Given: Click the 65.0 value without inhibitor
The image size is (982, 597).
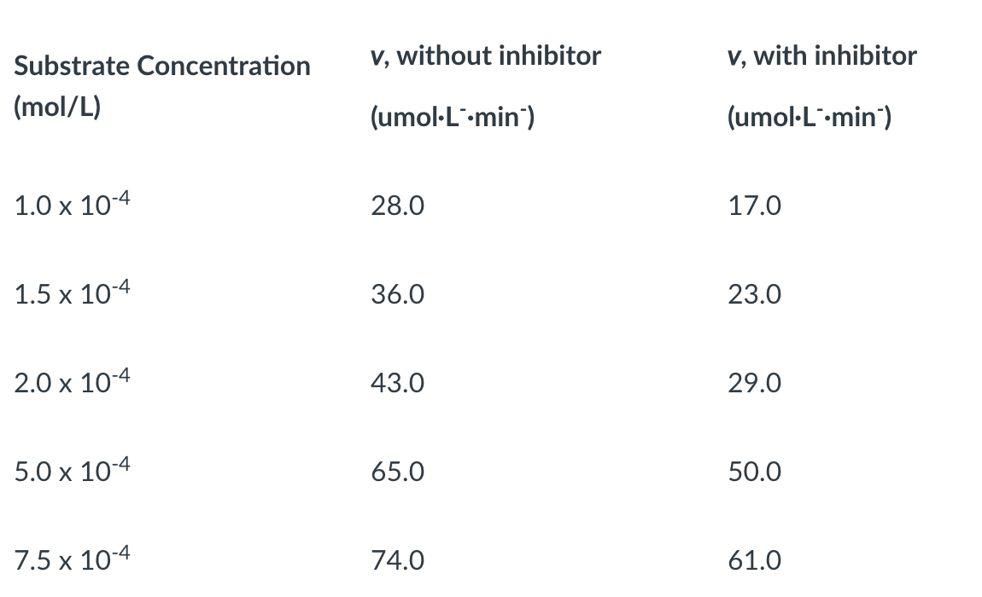Looking at the screenshot, I should 396,472.
